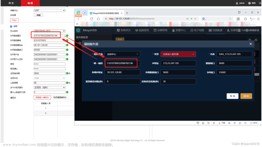Expand the sidebar toggle below back arrow
The height and width of the screenshot is (147, 262).
77,24
